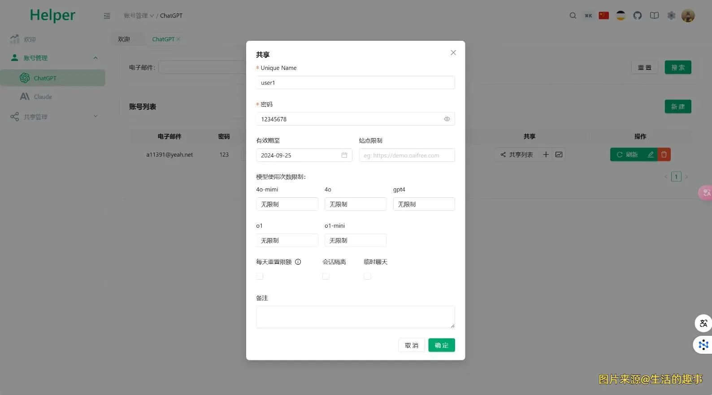Select Claude in the sidebar
This screenshot has width=712, height=395.
tap(43, 97)
